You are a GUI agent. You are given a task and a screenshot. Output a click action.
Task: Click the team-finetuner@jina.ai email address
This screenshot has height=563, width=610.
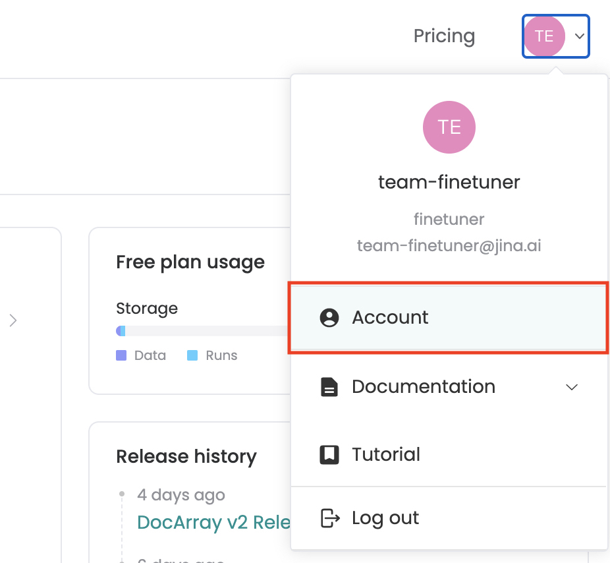coord(449,245)
